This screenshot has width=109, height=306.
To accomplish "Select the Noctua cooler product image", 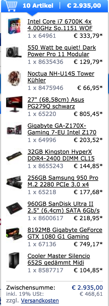I will (14, 78).
